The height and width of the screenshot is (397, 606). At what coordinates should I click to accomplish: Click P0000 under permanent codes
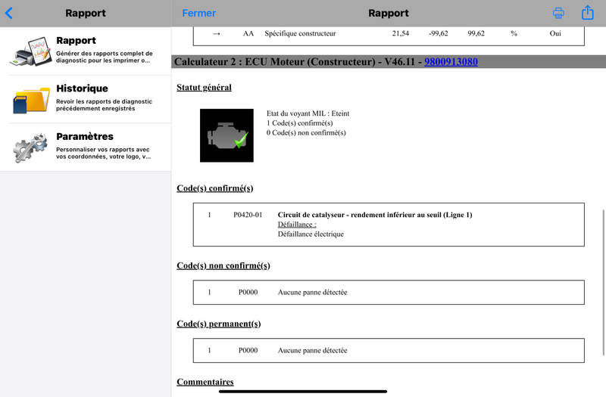pyautogui.click(x=248, y=351)
